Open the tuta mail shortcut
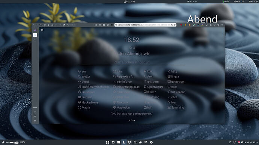This screenshot has height=145, width=259. point(117,71)
